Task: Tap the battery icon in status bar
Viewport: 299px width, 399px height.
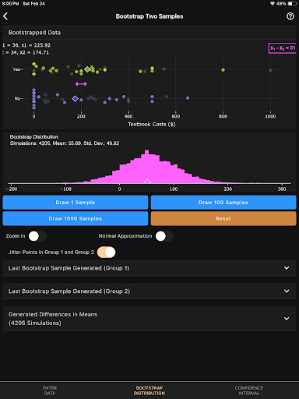Action: tap(292, 4)
